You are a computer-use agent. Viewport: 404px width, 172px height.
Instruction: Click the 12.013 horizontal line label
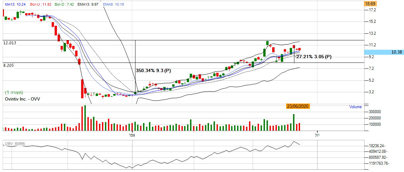pos(10,43)
